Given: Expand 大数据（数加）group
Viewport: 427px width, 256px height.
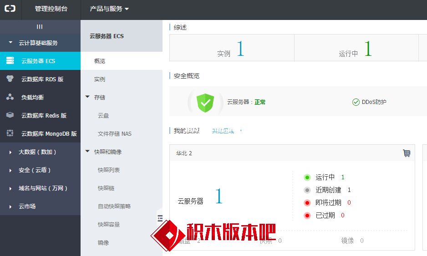Looking at the screenshot, I should point(37,152).
